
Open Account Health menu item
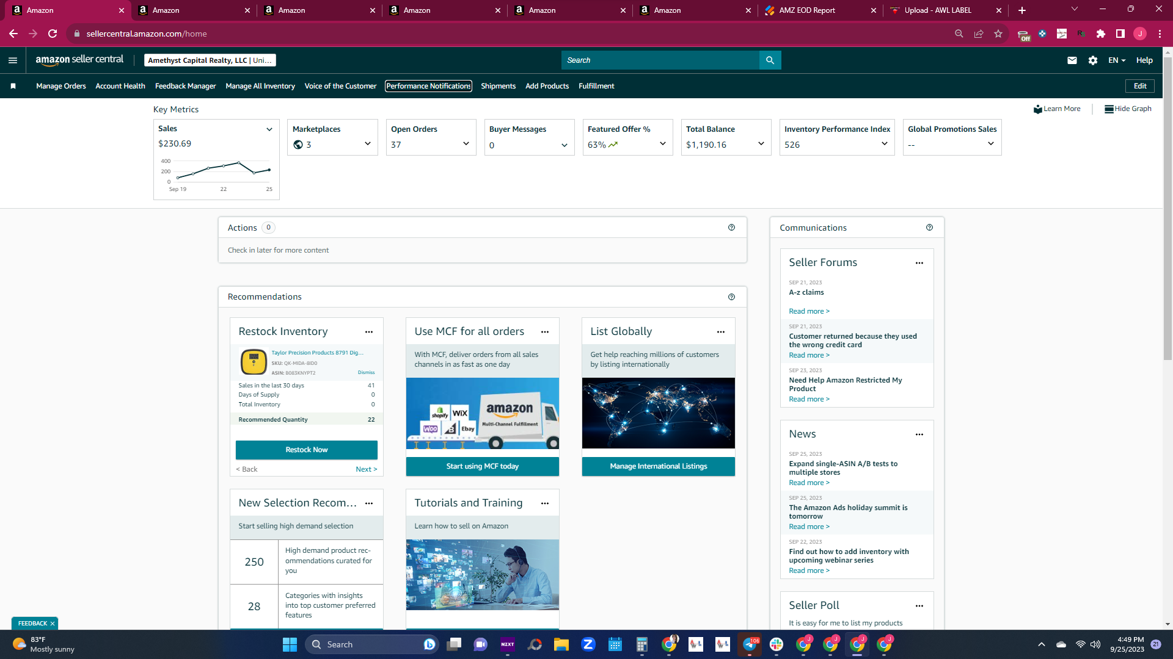tap(120, 86)
